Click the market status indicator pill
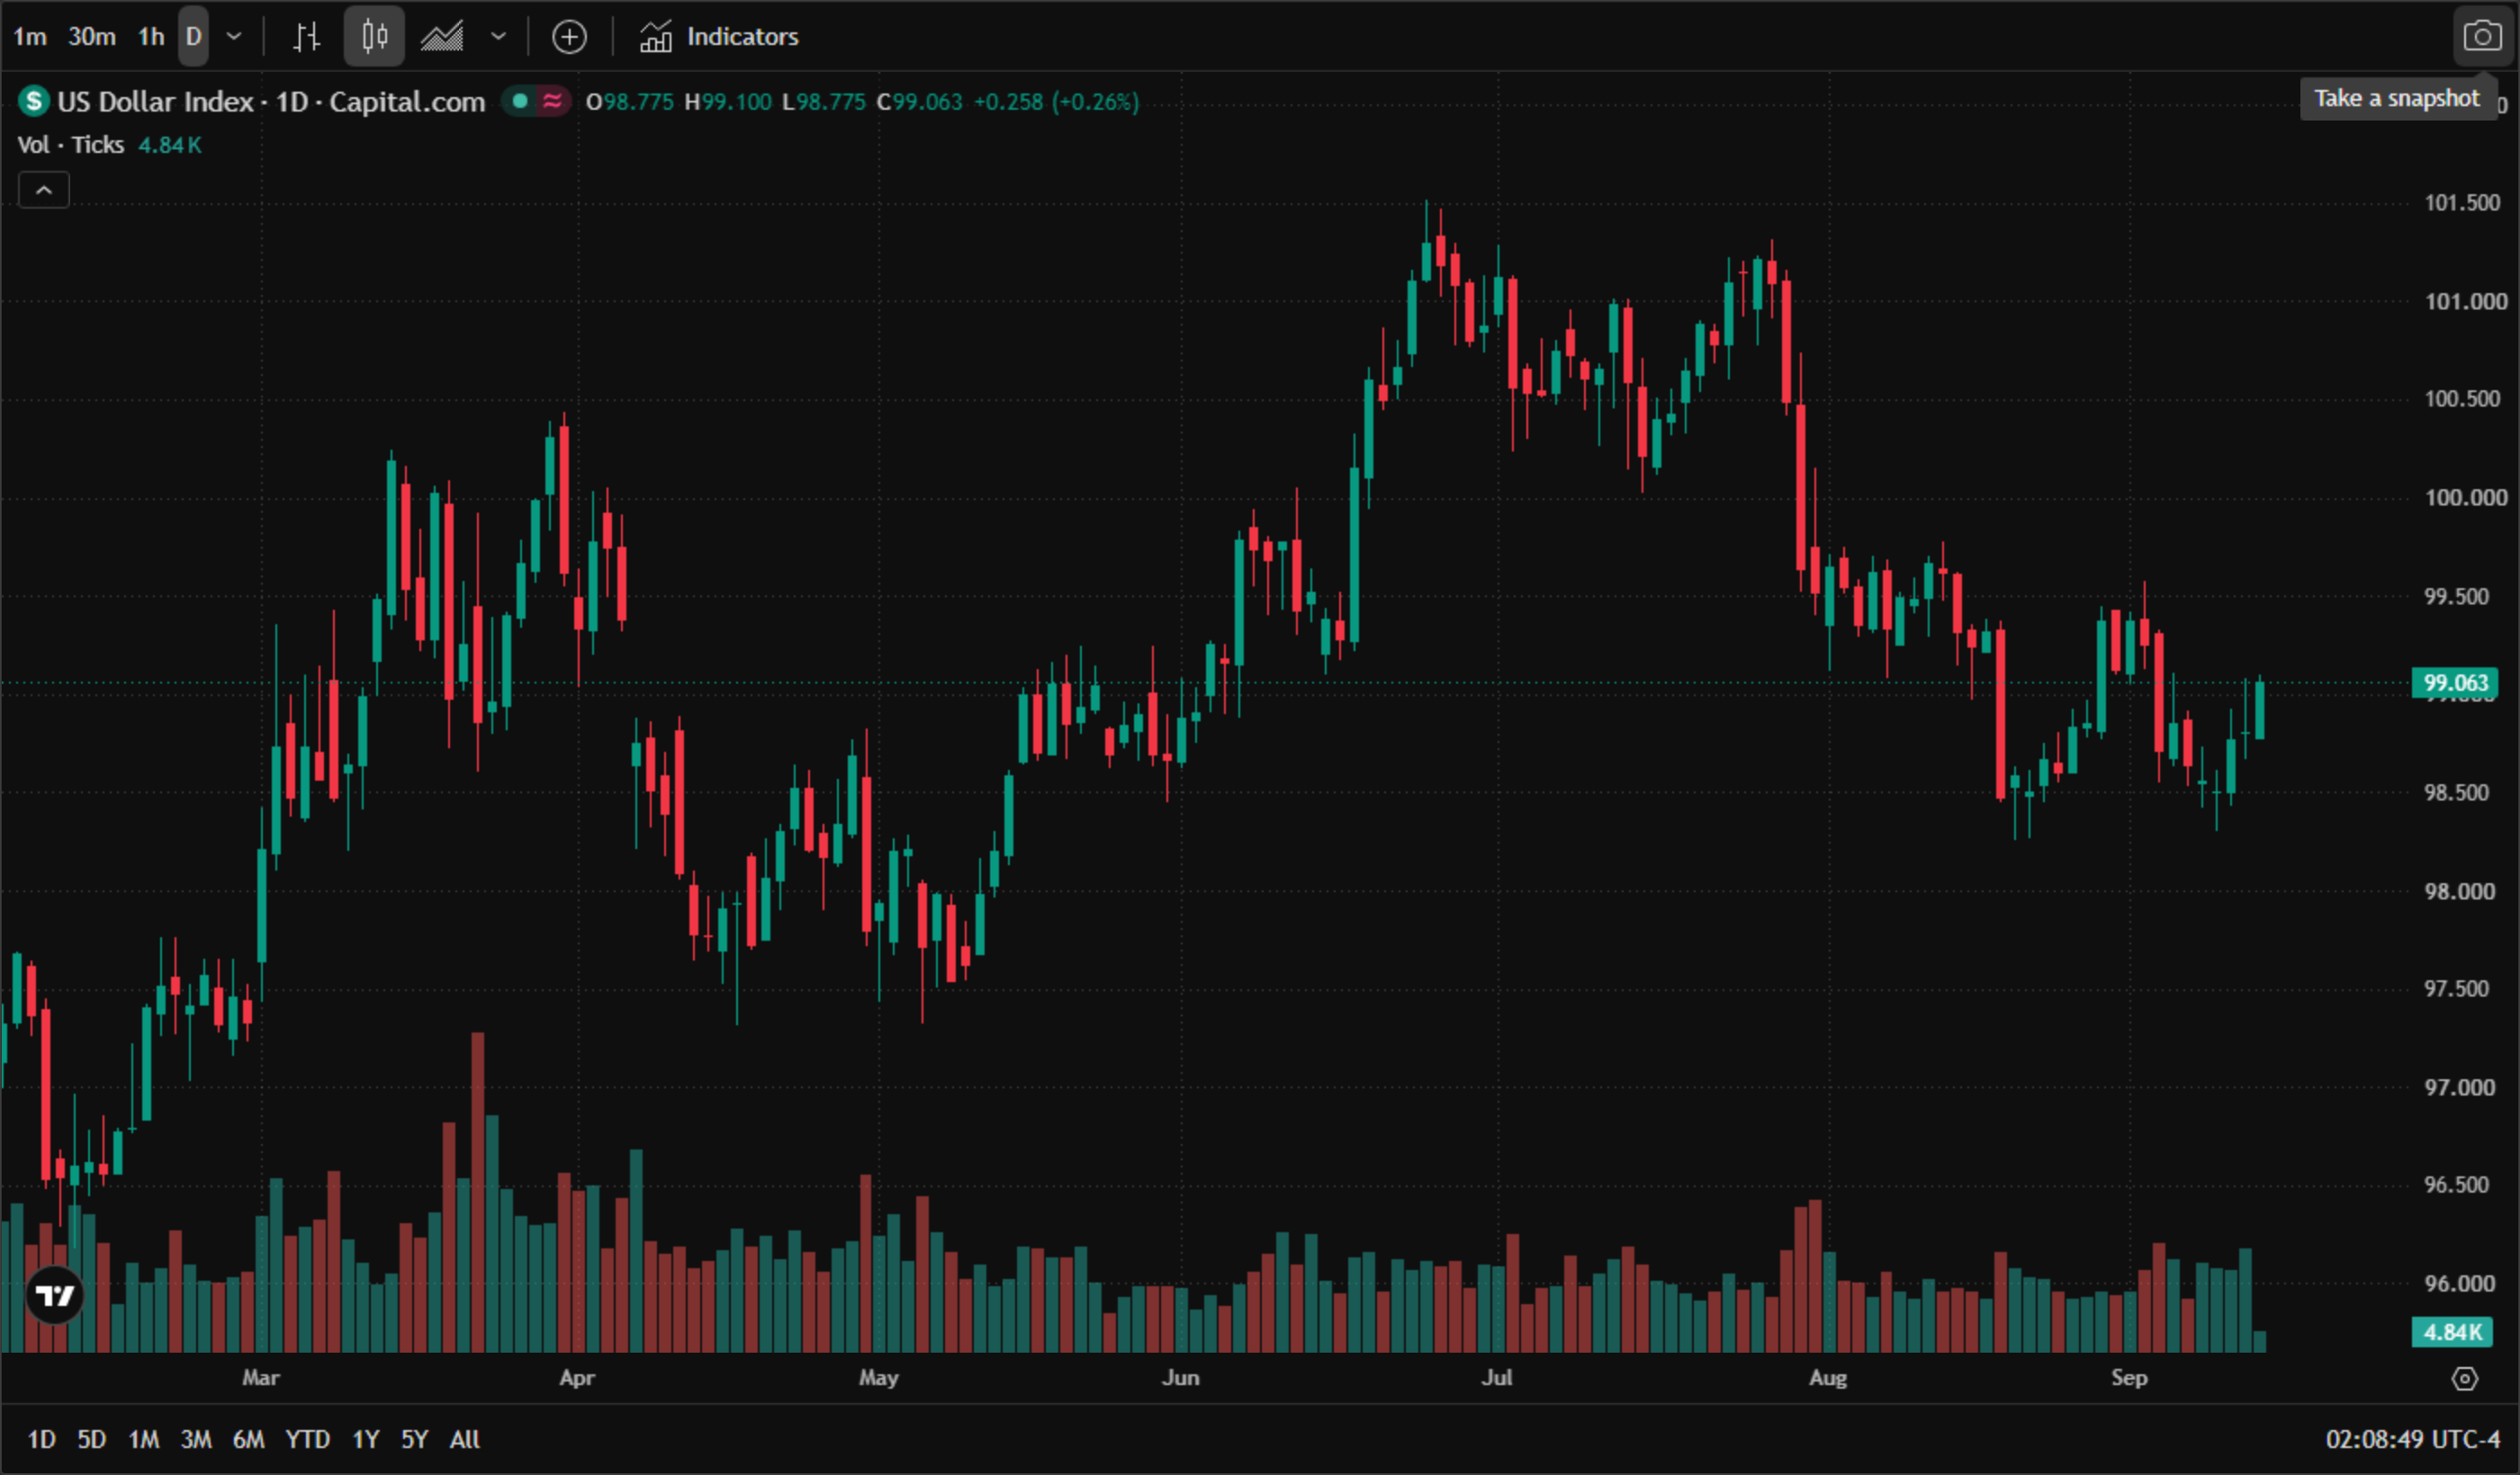This screenshot has height=1475, width=2520. click(x=536, y=101)
